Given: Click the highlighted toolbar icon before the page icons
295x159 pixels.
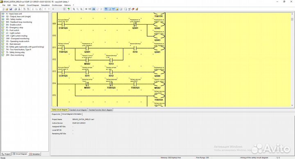Looking at the screenshot, I should click(x=93, y=9).
